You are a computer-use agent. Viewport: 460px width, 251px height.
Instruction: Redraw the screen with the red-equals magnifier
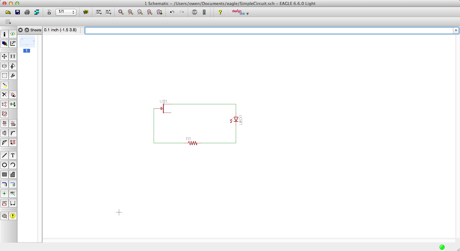tap(149, 12)
